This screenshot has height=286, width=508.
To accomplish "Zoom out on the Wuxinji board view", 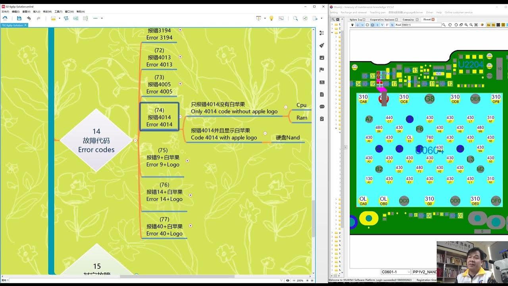I will (471, 25).
